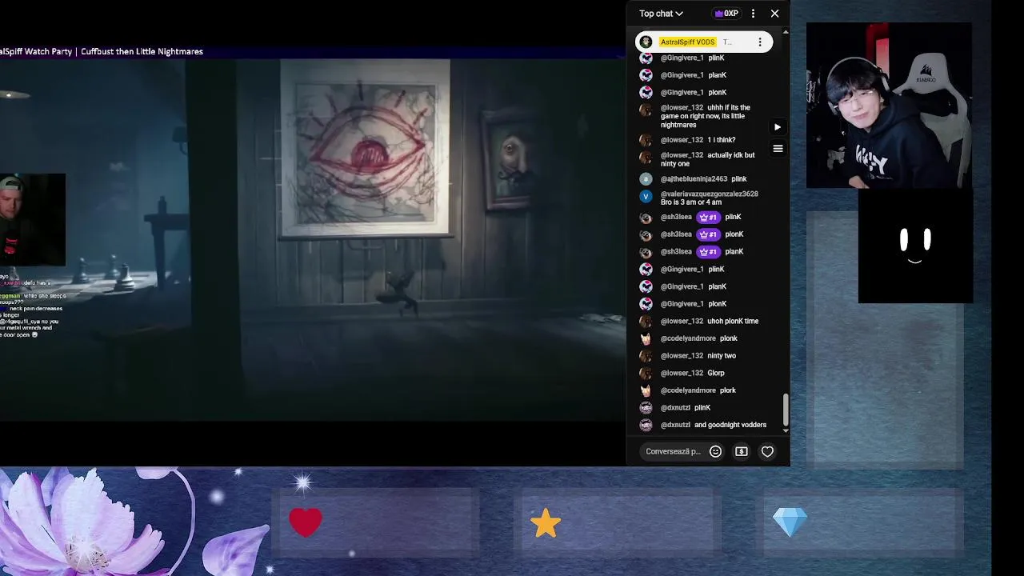Click the Watch Party stream title text
Viewport: 1024px width, 576px height.
tap(102, 51)
